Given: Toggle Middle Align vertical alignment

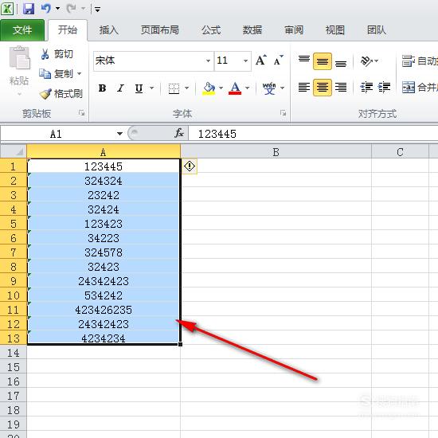Looking at the screenshot, I should [323, 61].
